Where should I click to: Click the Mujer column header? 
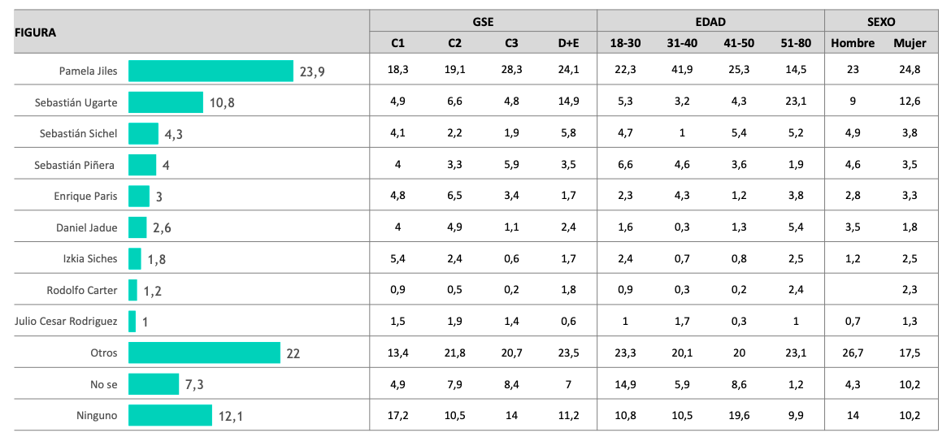pos(910,43)
